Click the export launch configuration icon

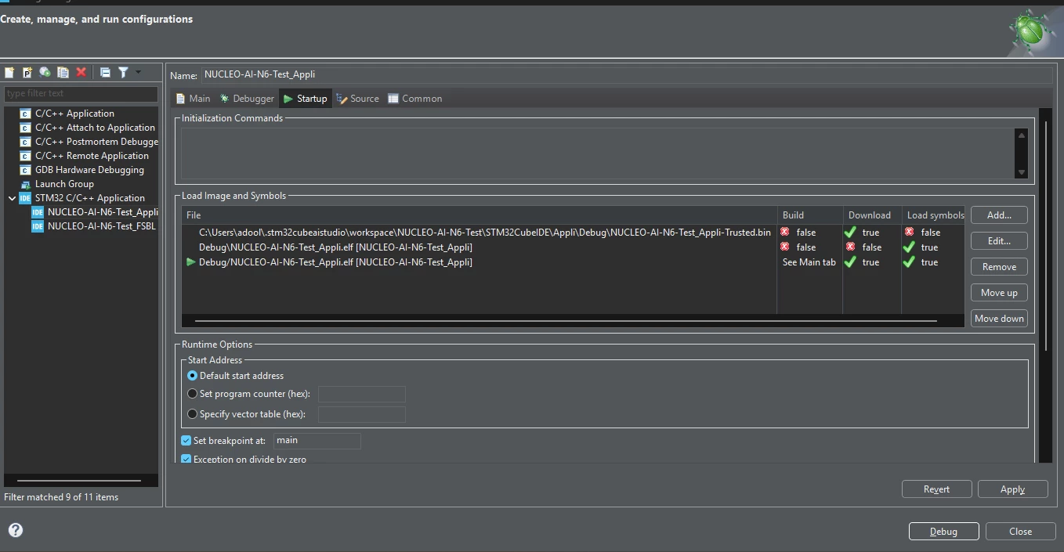point(45,72)
